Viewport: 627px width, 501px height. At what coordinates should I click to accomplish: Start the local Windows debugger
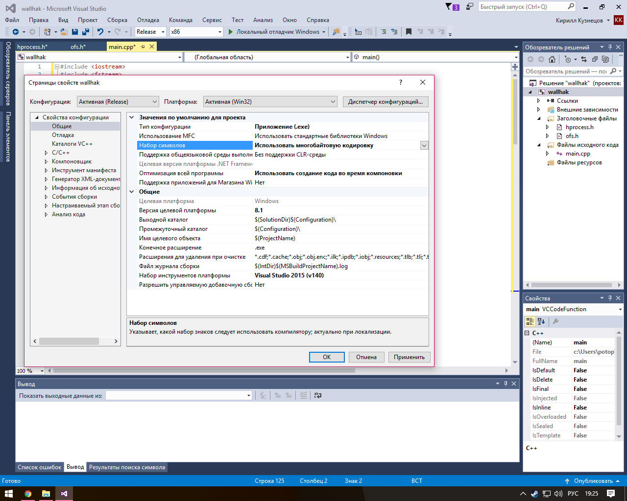tap(274, 32)
